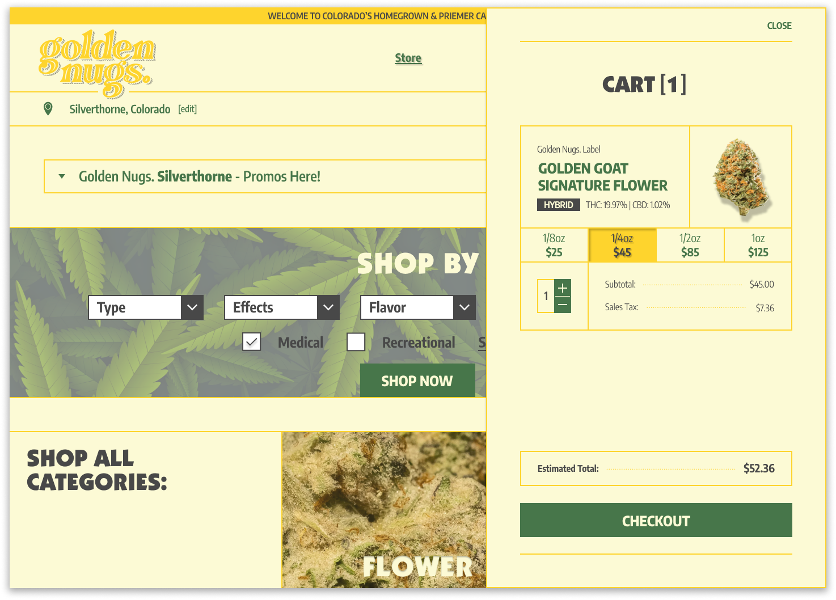Click the quantity field showing 1
Viewport: 836px width, 600px height.
point(546,296)
